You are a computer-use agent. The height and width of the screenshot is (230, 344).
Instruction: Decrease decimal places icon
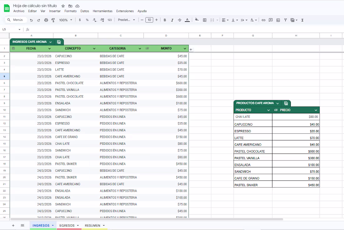pyautogui.click(x=94, y=20)
